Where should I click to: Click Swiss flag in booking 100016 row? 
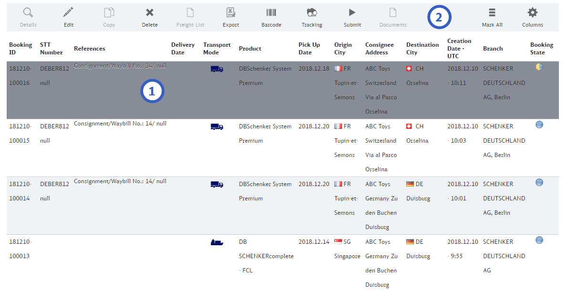click(409, 68)
